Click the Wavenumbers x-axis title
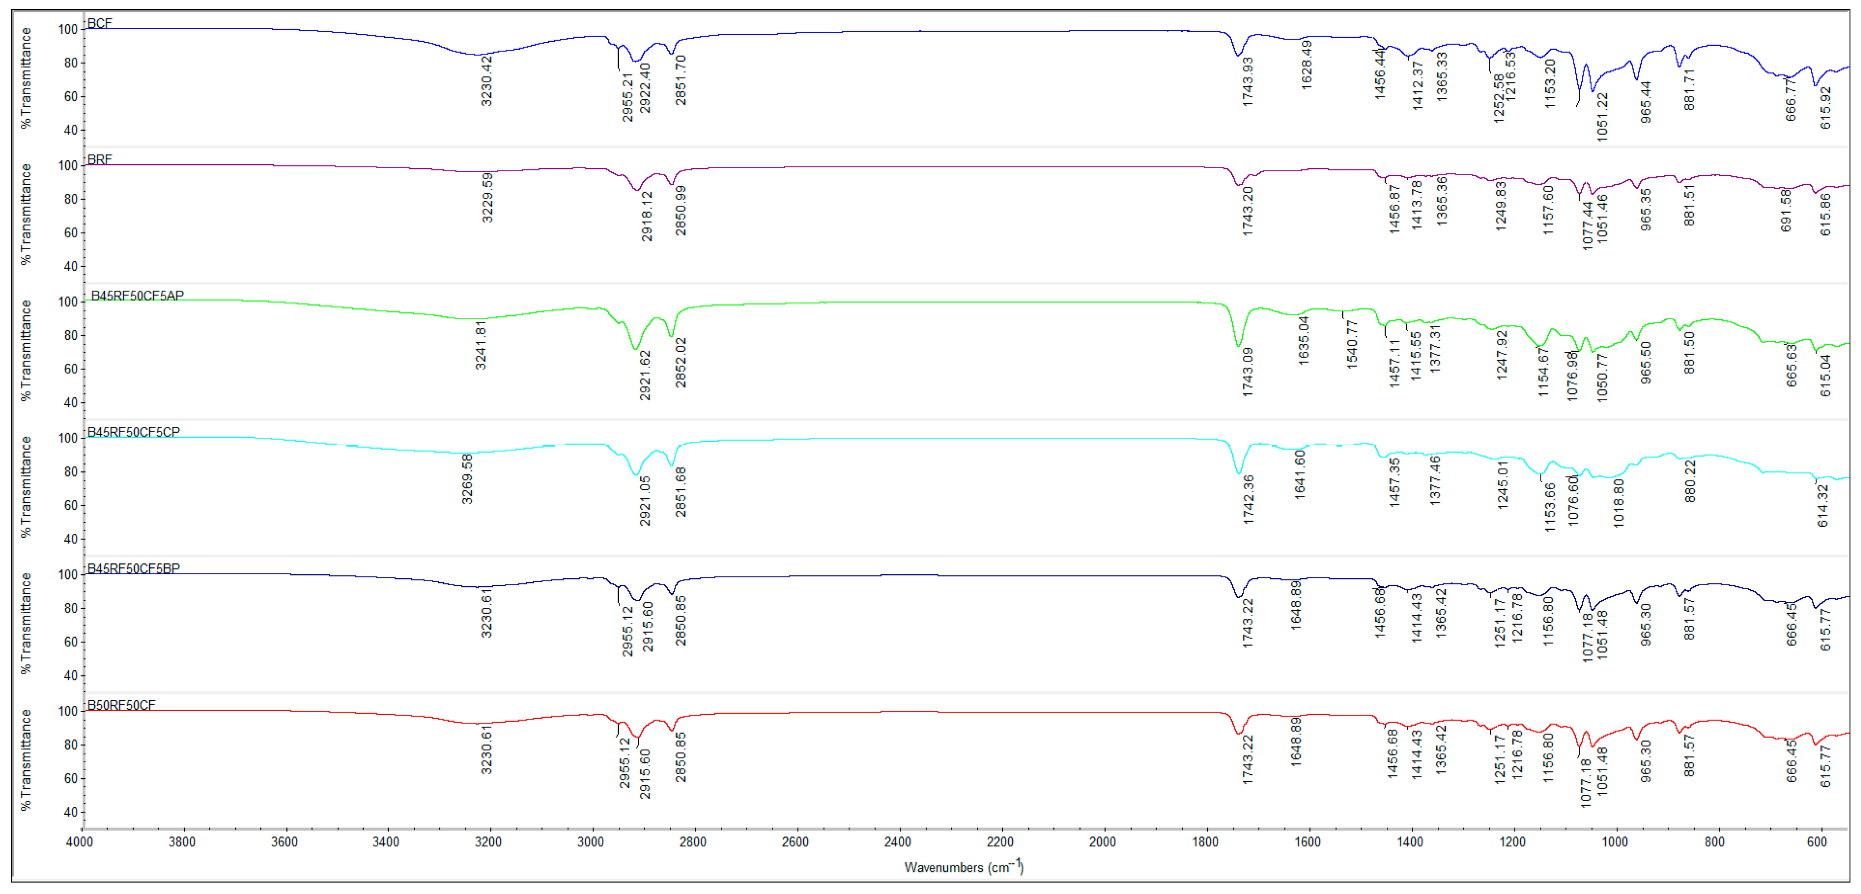1861x894 pixels. point(963,867)
